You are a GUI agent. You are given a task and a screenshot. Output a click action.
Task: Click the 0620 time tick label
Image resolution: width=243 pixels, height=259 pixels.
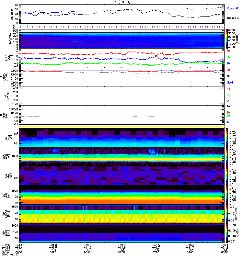(53, 252)
